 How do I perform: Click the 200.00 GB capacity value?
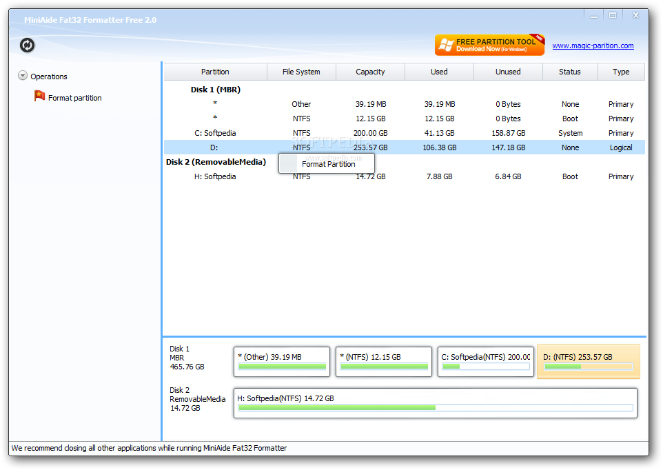[370, 133]
